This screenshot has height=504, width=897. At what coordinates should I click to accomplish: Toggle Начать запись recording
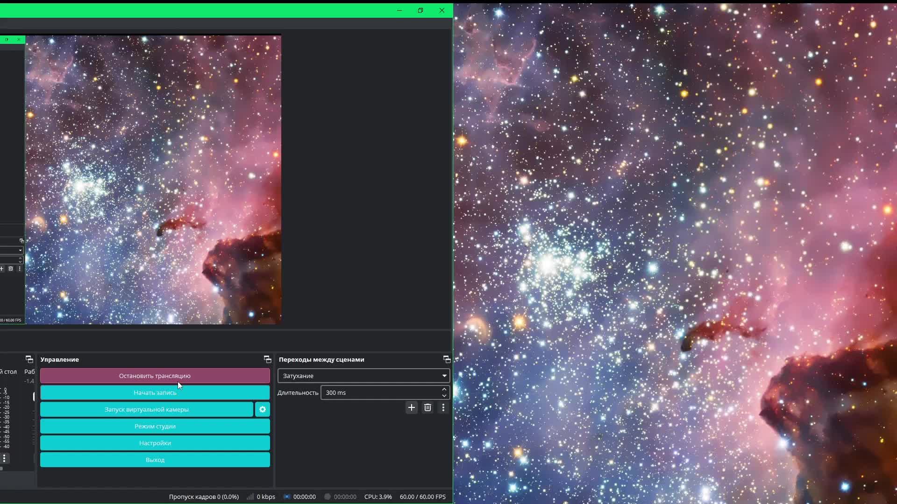[x=155, y=392]
